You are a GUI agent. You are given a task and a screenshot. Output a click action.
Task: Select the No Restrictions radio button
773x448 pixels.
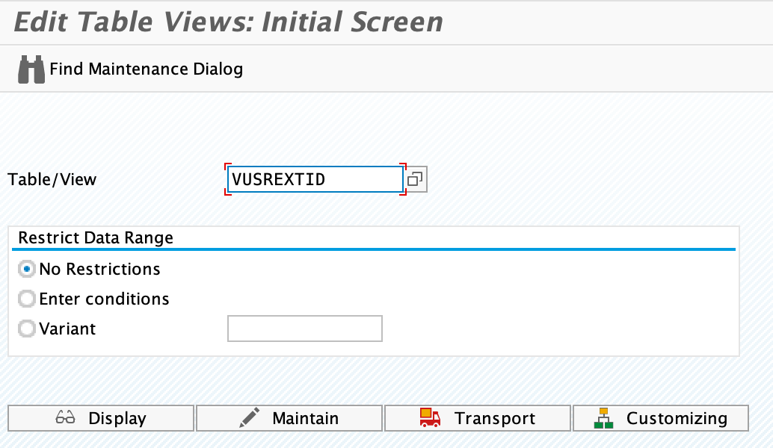[x=27, y=270]
